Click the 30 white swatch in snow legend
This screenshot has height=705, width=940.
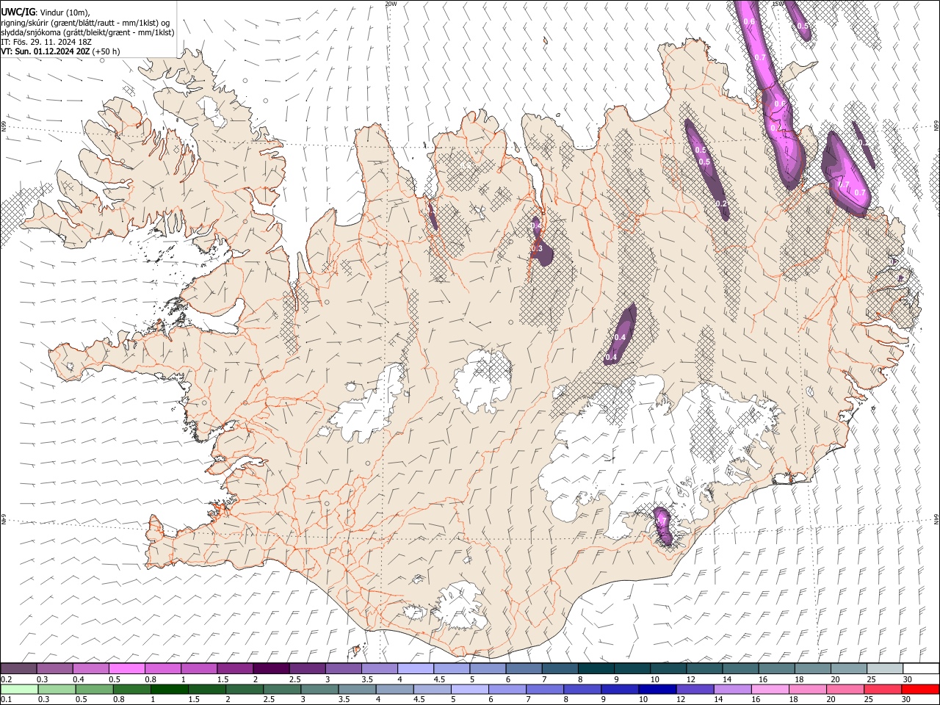click(x=920, y=668)
